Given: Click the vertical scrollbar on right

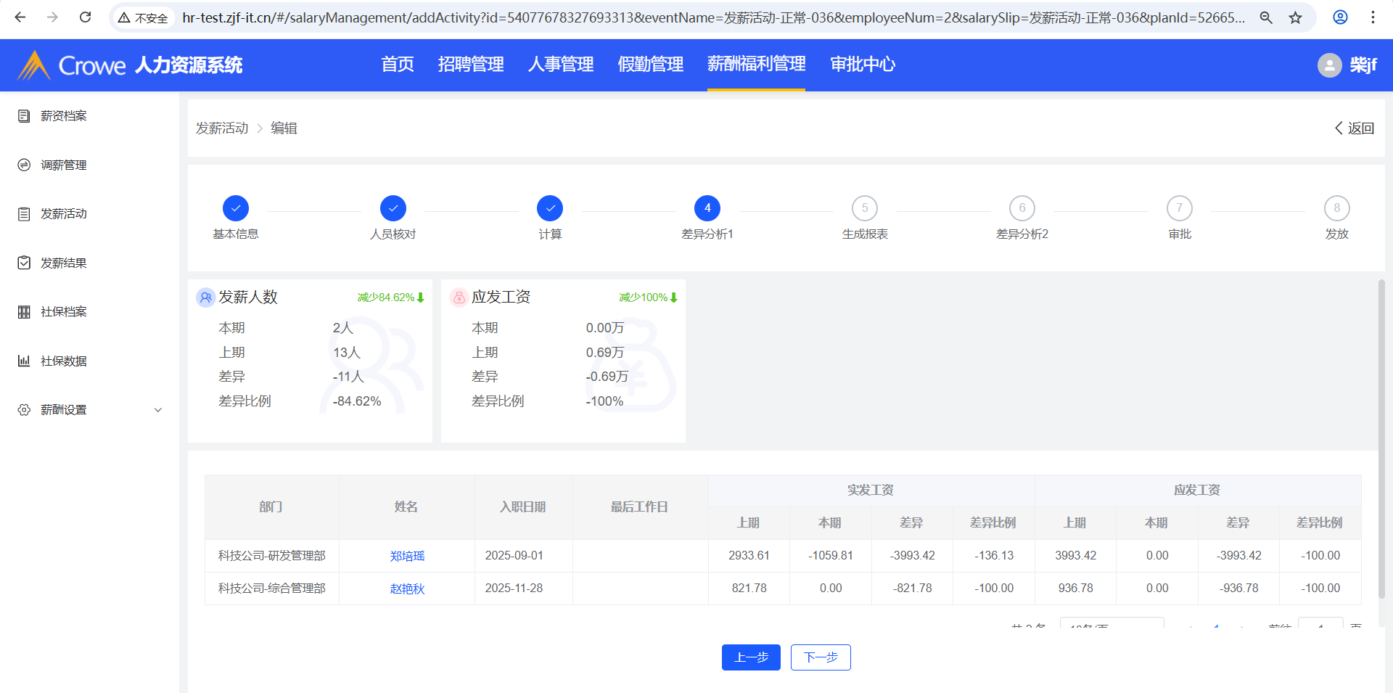Looking at the screenshot, I should point(1381,435).
